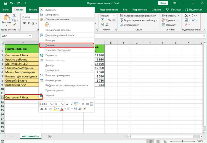Open the Общий number format dropdown
The width and height of the screenshot is (207, 143).
pos(114,16)
